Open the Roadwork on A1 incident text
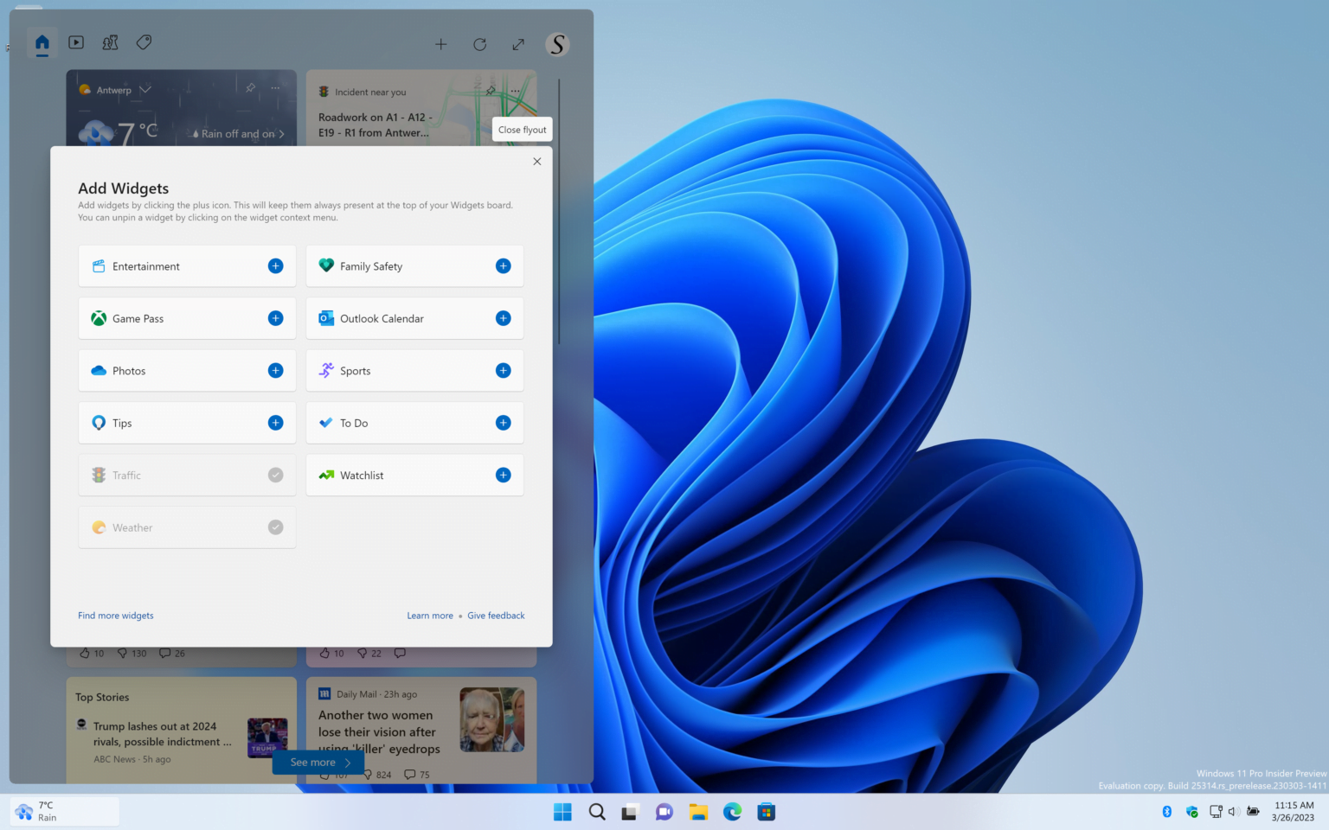 375,125
